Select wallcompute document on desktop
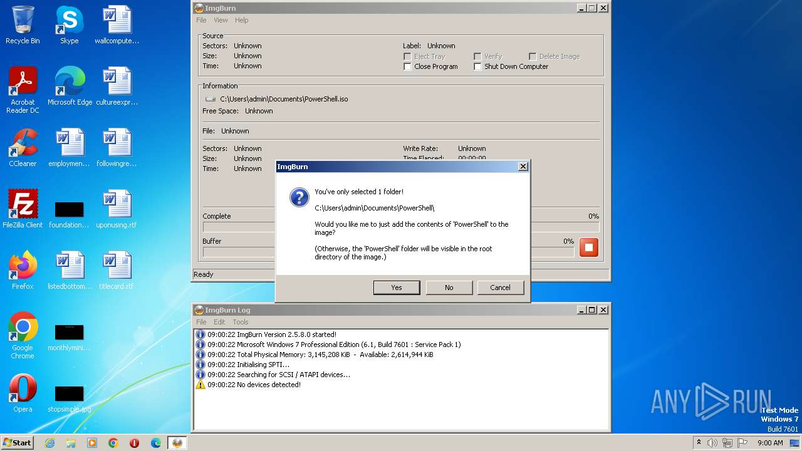 (x=117, y=25)
